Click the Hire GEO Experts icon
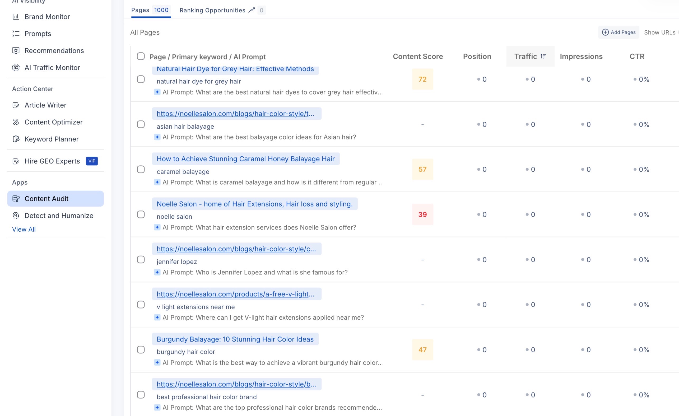 (16, 161)
